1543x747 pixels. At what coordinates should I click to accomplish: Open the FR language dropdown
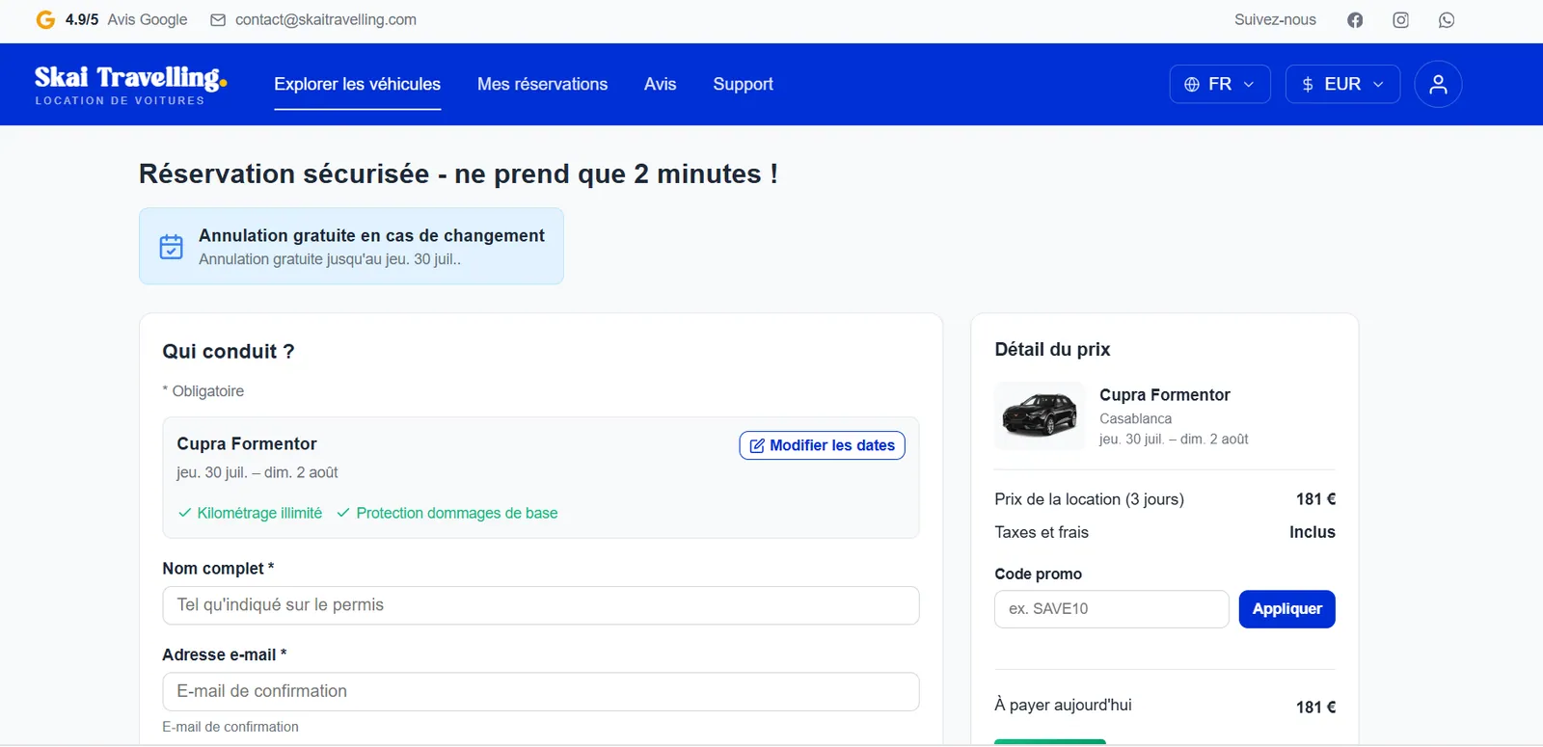click(1220, 84)
